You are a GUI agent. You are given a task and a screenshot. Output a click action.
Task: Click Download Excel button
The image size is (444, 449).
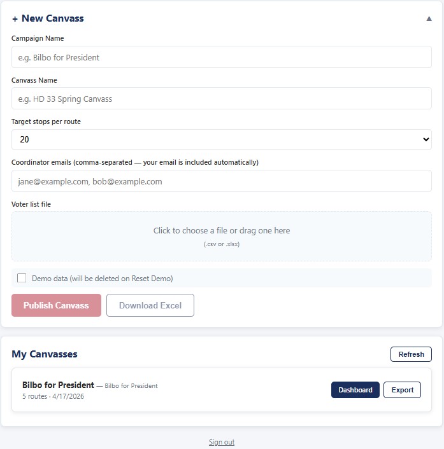[150, 305]
